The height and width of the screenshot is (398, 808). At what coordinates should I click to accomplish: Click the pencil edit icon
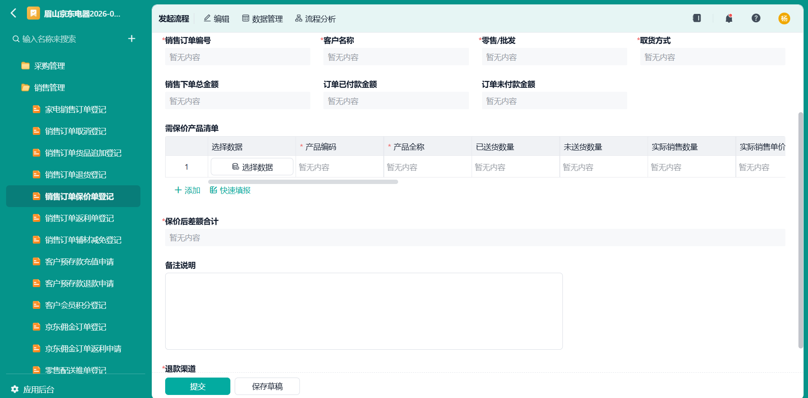(x=207, y=18)
